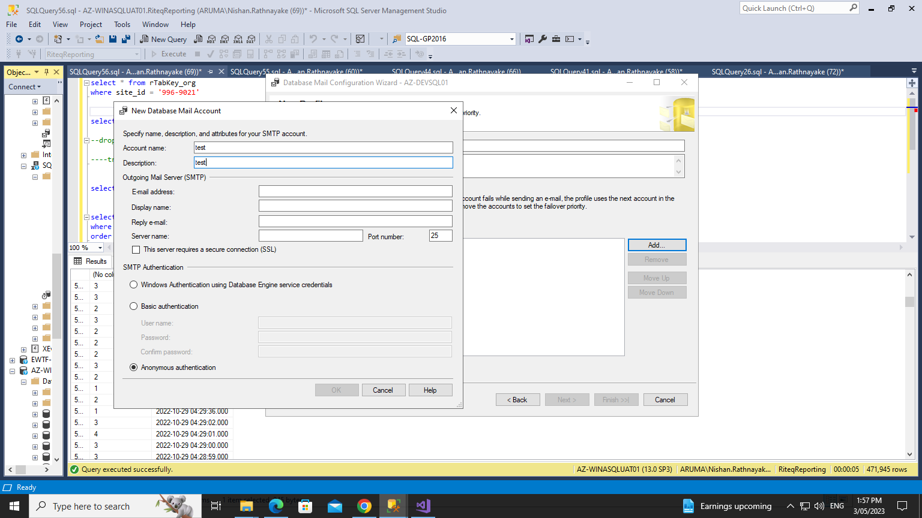The height and width of the screenshot is (518, 922).
Task: Click the Open File folder icon
Action: pos(100,39)
